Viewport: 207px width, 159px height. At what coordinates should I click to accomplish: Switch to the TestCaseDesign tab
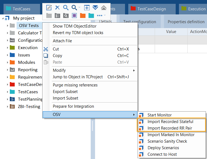(x=151, y=9)
